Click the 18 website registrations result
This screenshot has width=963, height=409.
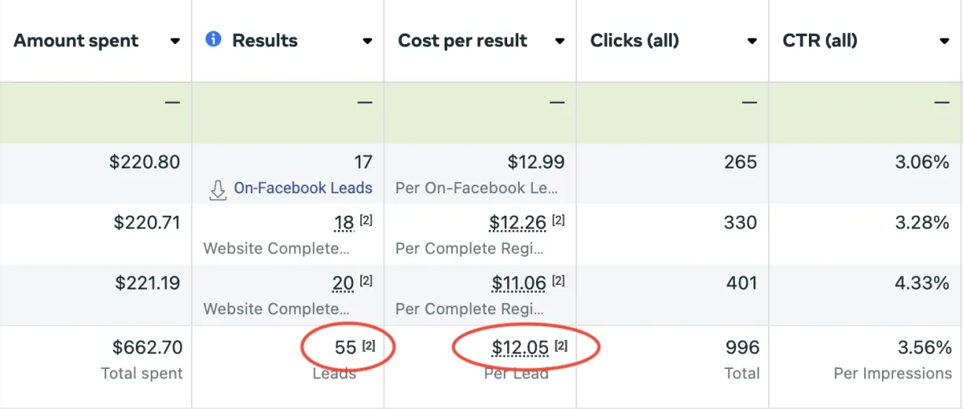(343, 223)
